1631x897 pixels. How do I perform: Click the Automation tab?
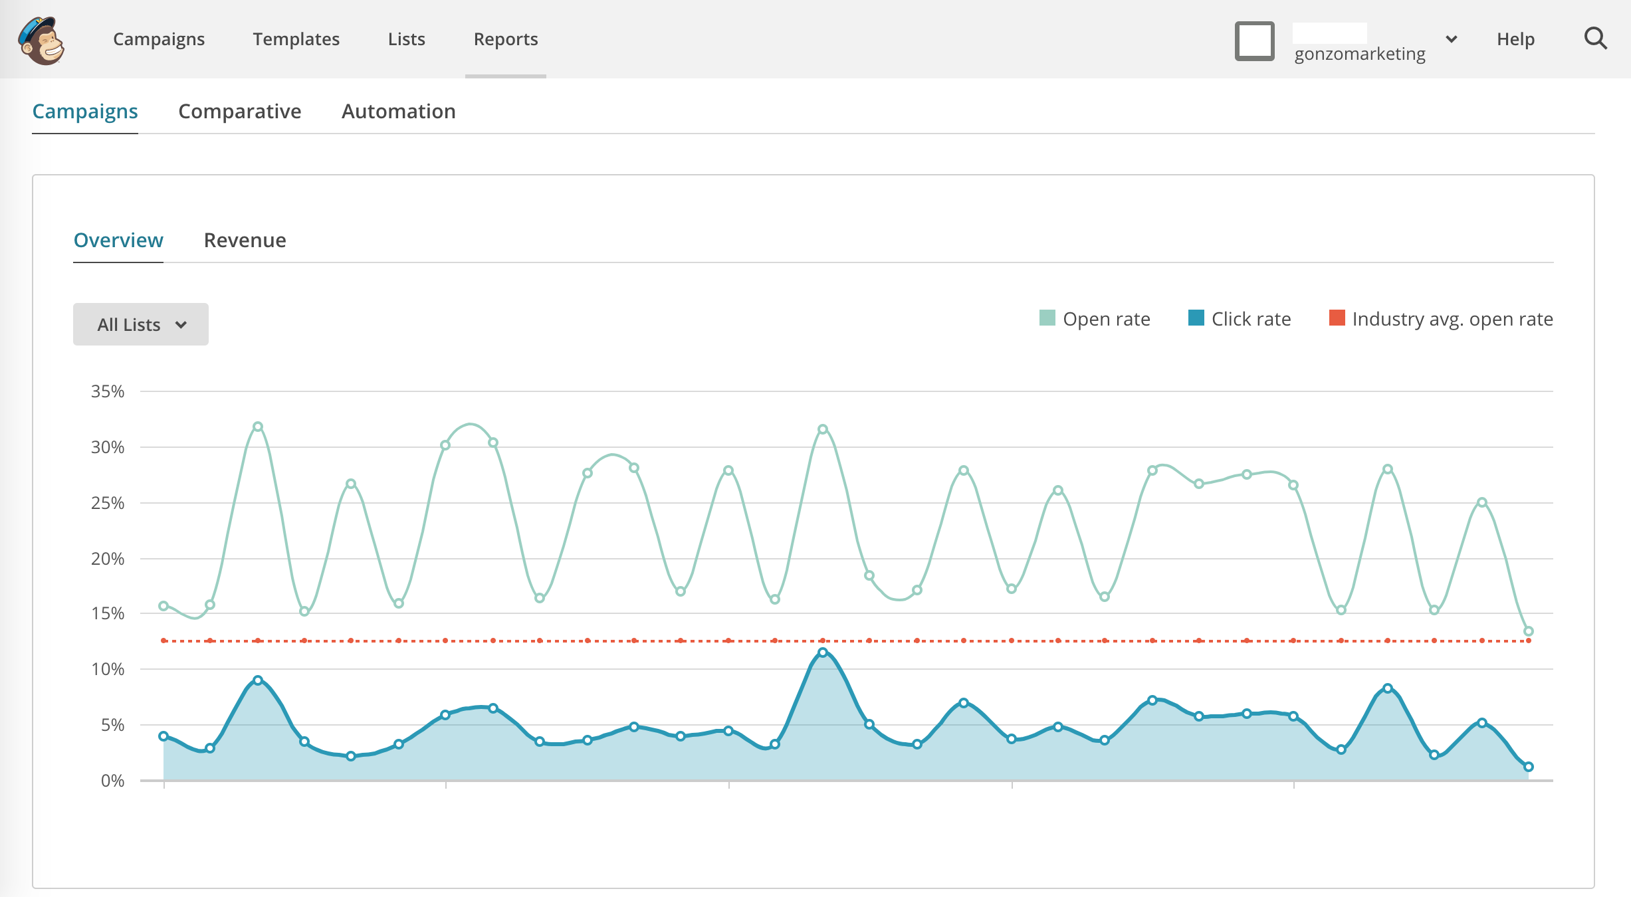(398, 110)
